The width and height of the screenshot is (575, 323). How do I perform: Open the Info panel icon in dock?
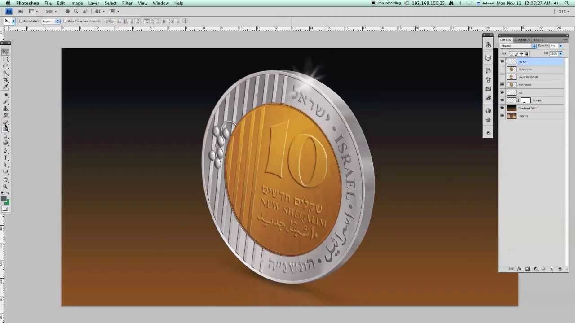click(488, 110)
